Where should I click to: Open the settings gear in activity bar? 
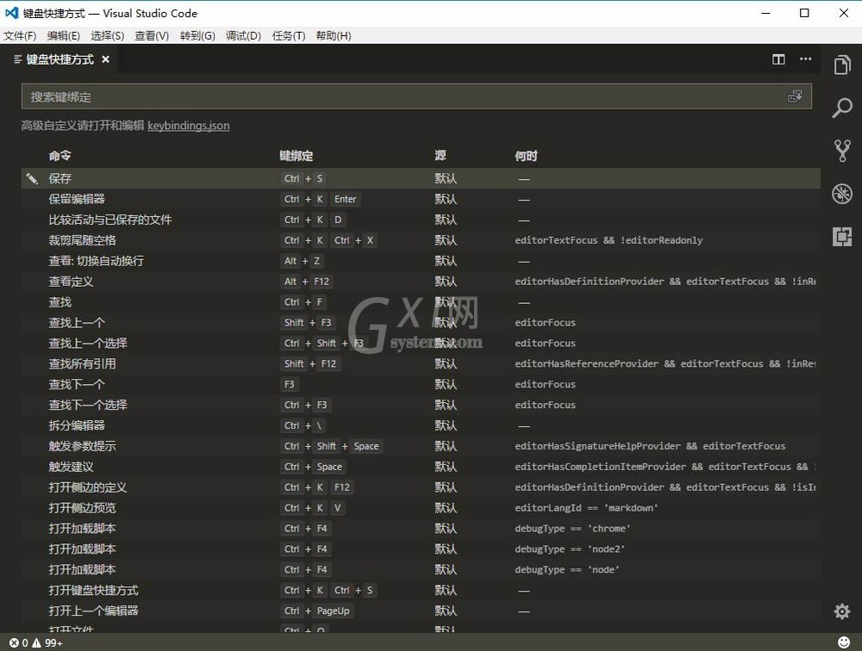click(841, 611)
